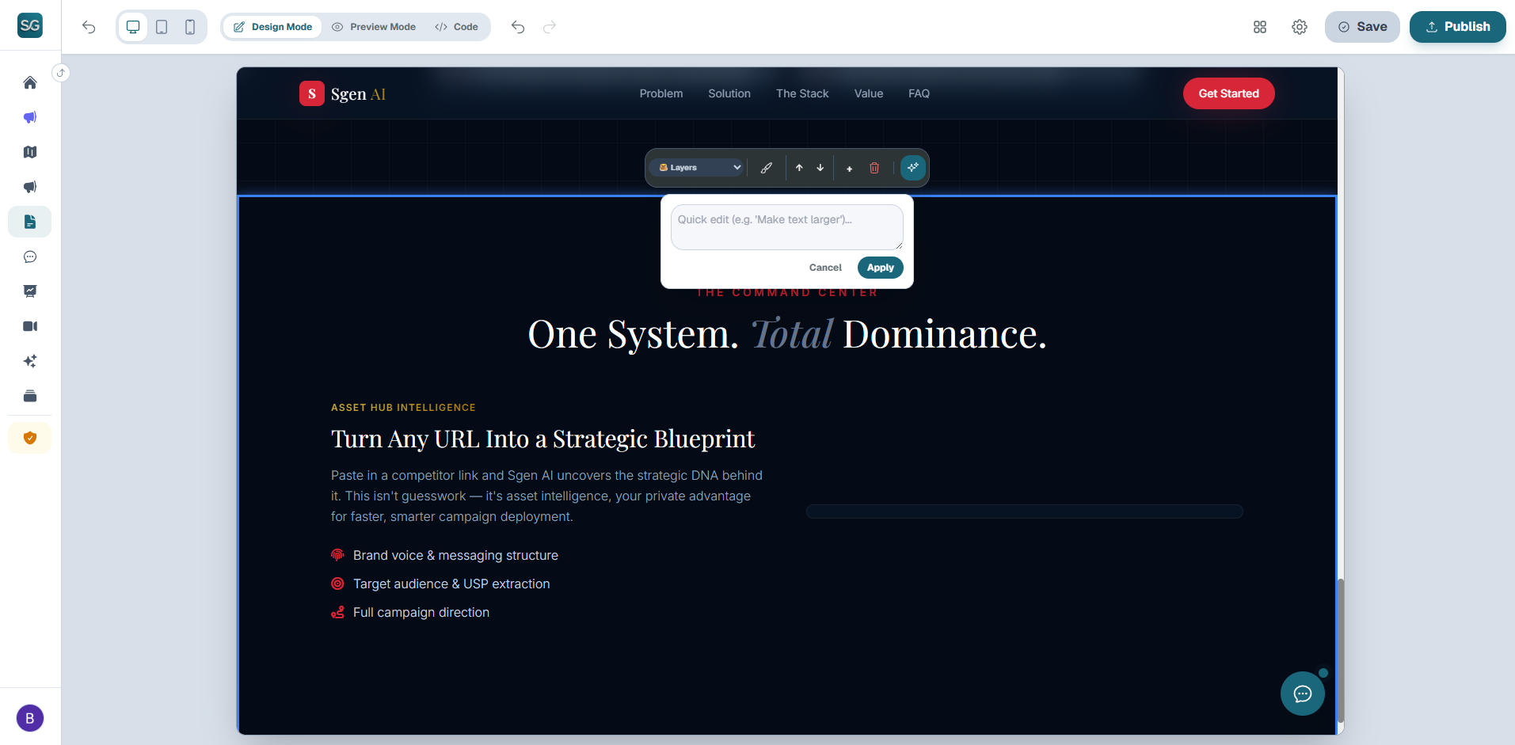Click the empty bar placeholder on right
Screen dimensions: 1515x745
pos(1025,511)
